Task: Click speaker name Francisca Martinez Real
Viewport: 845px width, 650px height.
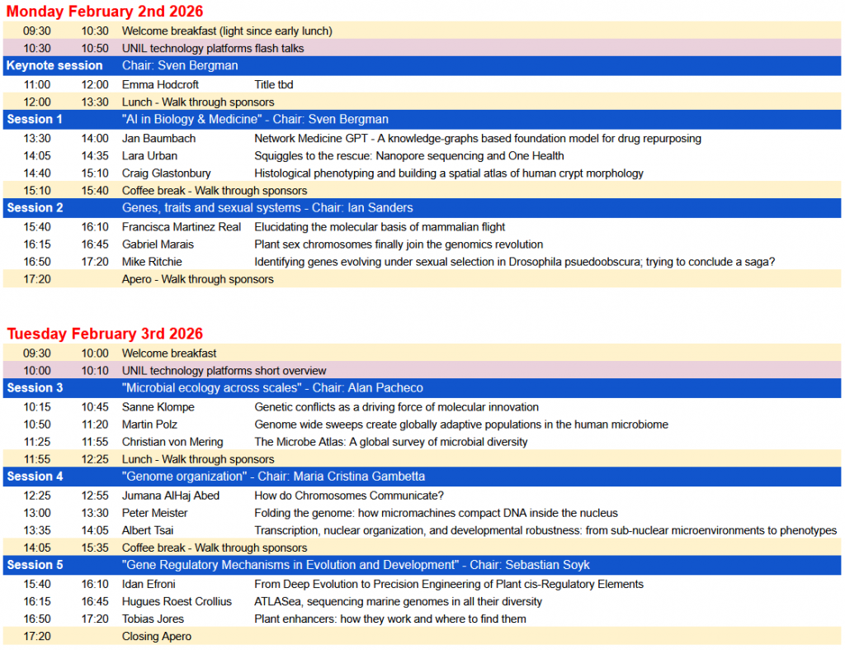Action: (182, 226)
